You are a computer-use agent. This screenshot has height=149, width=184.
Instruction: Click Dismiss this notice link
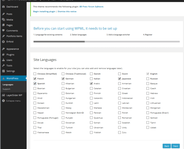click(x=67, y=11)
